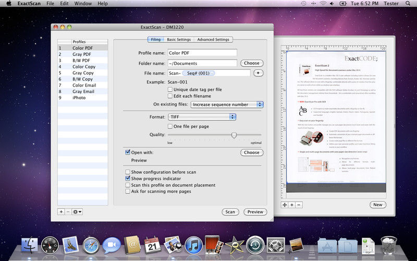Zoom out on the preview window
This screenshot has height=261, width=417.
pyautogui.click(x=299, y=205)
